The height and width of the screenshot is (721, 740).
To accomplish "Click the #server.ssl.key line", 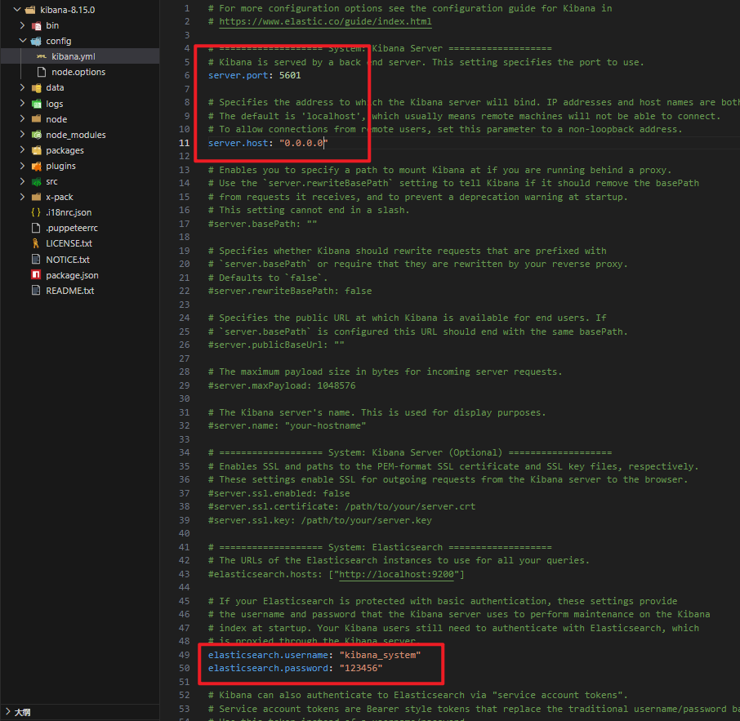I will [x=320, y=520].
